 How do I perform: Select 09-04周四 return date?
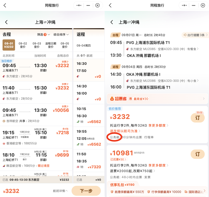pos(83,46)
